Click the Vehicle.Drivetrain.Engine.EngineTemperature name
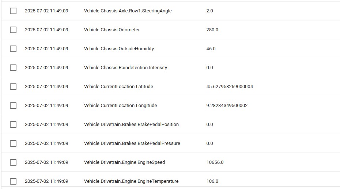The width and height of the screenshot is (340, 189). (131, 181)
